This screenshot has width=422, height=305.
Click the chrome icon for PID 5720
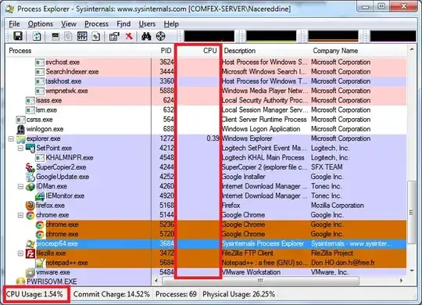click(x=40, y=234)
